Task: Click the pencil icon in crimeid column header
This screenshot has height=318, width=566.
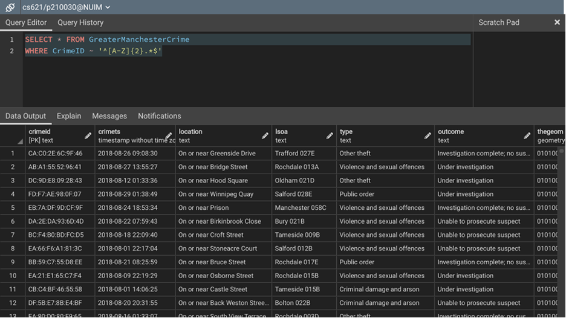Action: (88, 136)
